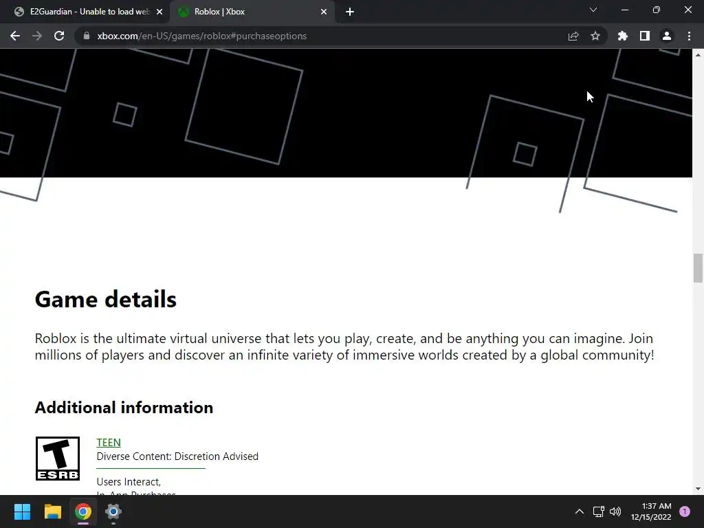Viewport: 704px width, 528px height.
Task: Click the Roblox description paragraph
Action: coord(344,346)
